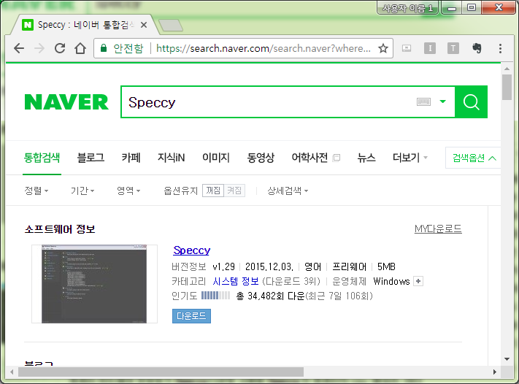The width and height of the screenshot is (519, 384).
Task: Open a new browser tab
Action: (x=171, y=25)
